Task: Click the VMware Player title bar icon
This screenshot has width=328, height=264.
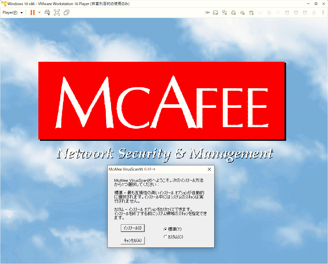Action: [x=4, y=4]
